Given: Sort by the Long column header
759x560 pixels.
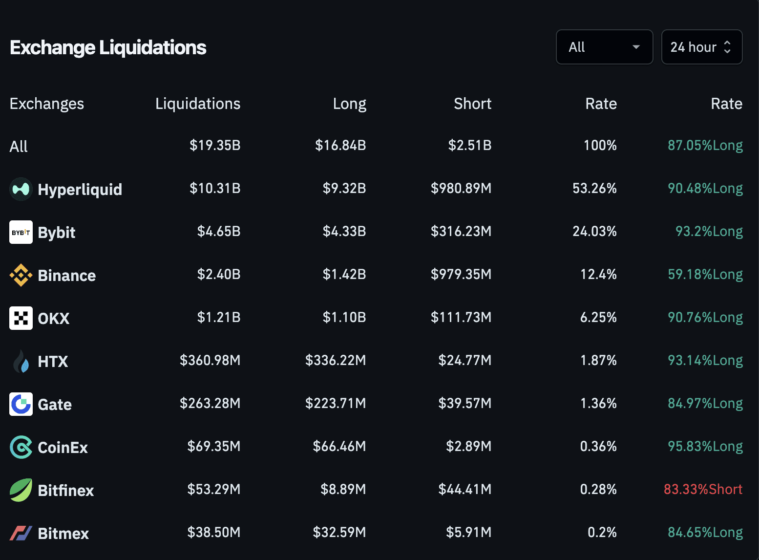Looking at the screenshot, I should coord(349,104).
